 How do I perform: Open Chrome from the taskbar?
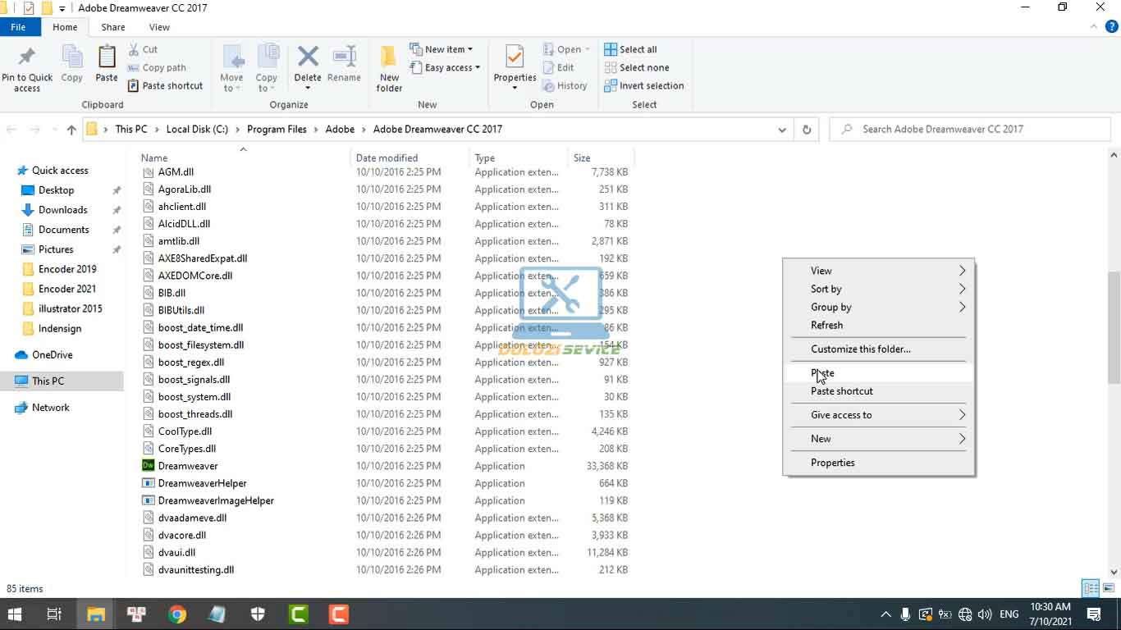[176, 614]
